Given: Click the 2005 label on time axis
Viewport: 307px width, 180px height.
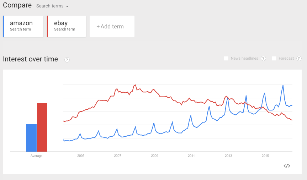Looking at the screenshot, I should 81,156.
